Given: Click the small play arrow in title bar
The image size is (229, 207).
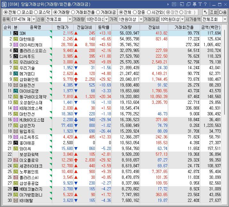Looking at the screenshot, I should click(x=168, y=4).
